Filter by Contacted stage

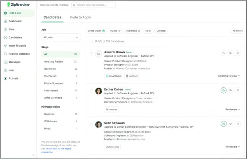(x=61, y=76)
